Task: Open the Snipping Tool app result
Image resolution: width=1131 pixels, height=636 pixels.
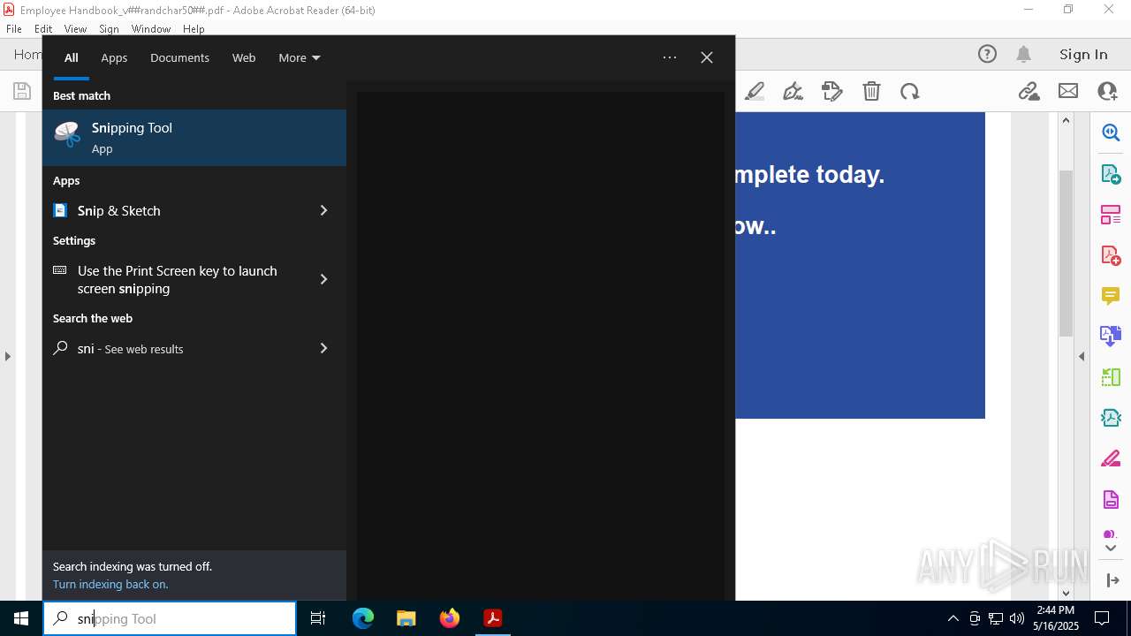Action: (x=194, y=138)
